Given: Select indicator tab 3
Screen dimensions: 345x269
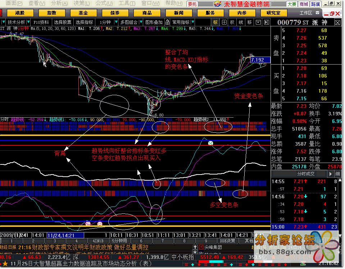Looking at the screenshot, I should (55, 241).
